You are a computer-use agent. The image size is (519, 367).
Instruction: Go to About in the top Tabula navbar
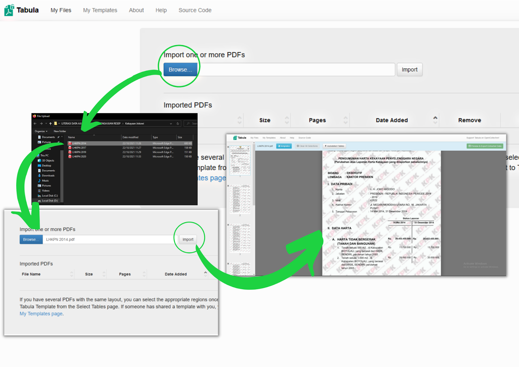(136, 10)
